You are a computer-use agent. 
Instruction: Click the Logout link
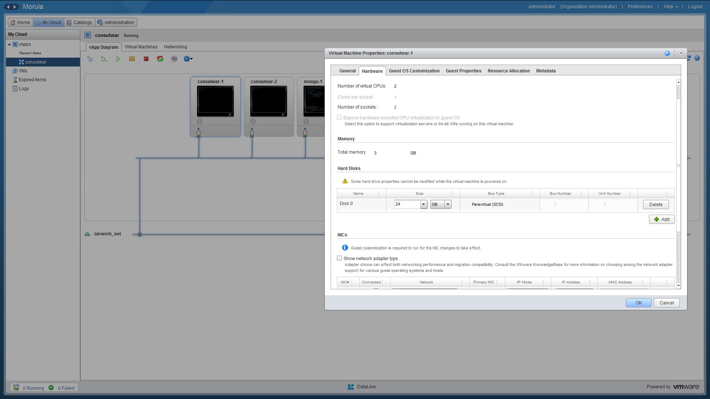pos(695,7)
